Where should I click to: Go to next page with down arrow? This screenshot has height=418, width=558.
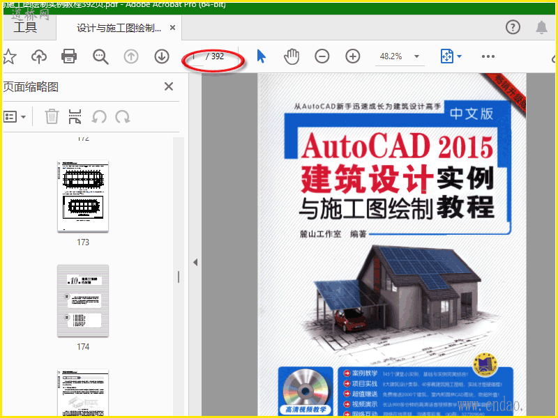tap(162, 56)
